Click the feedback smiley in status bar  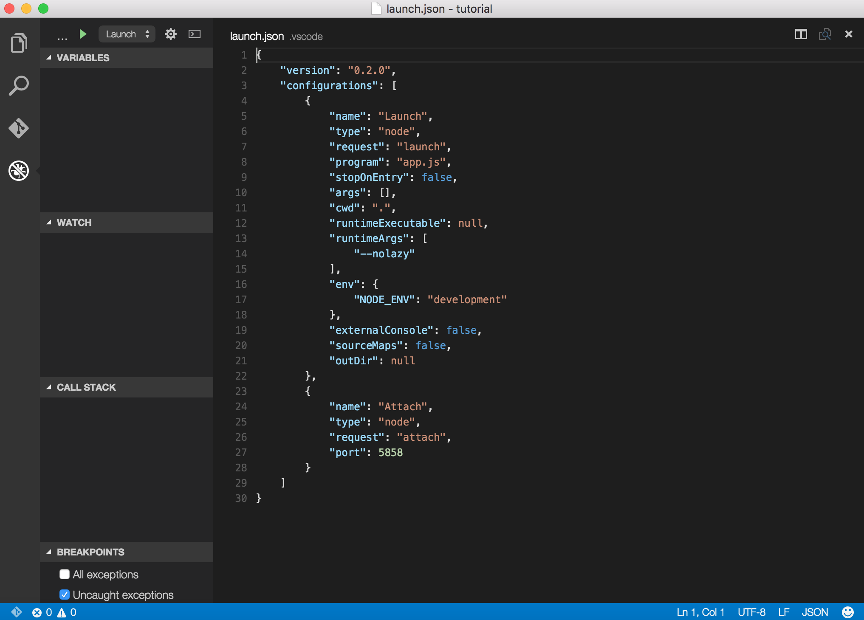click(848, 612)
